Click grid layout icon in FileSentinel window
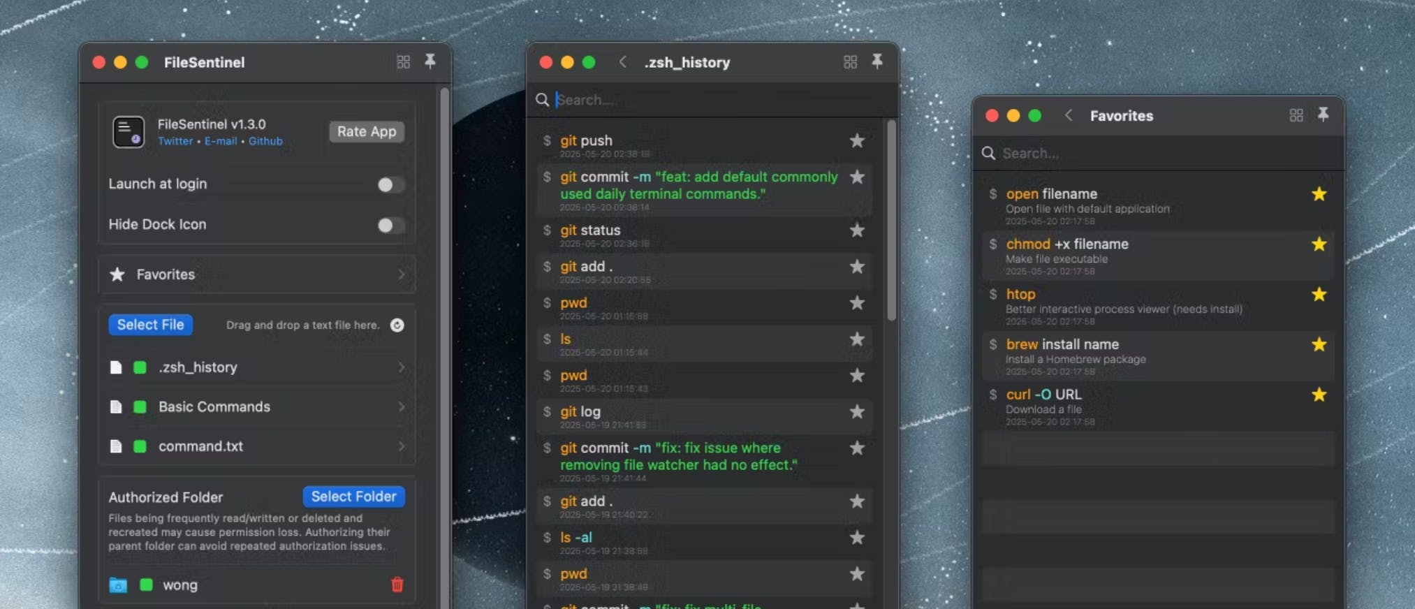 403,62
